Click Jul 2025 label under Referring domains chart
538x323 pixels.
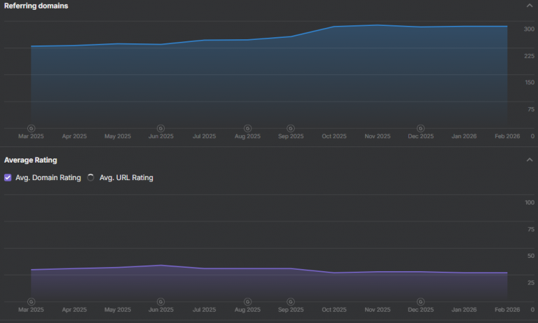coord(204,136)
